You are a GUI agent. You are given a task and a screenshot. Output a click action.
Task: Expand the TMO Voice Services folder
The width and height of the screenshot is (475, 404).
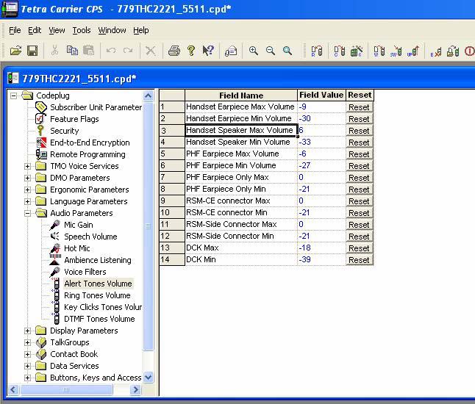(x=28, y=166)
